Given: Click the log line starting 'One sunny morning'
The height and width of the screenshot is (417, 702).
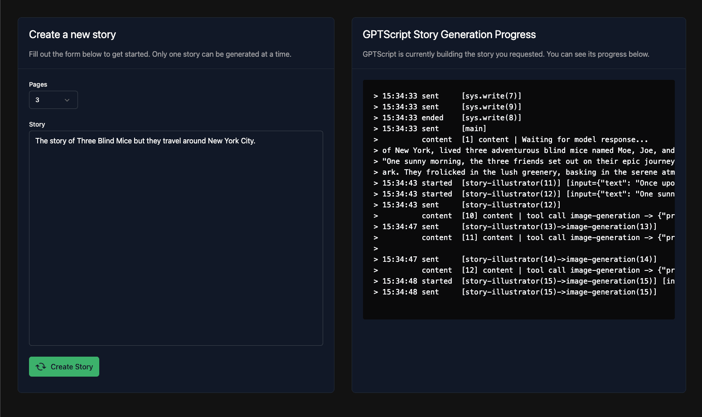Looking at the screenshot, I should pos(524,161).
